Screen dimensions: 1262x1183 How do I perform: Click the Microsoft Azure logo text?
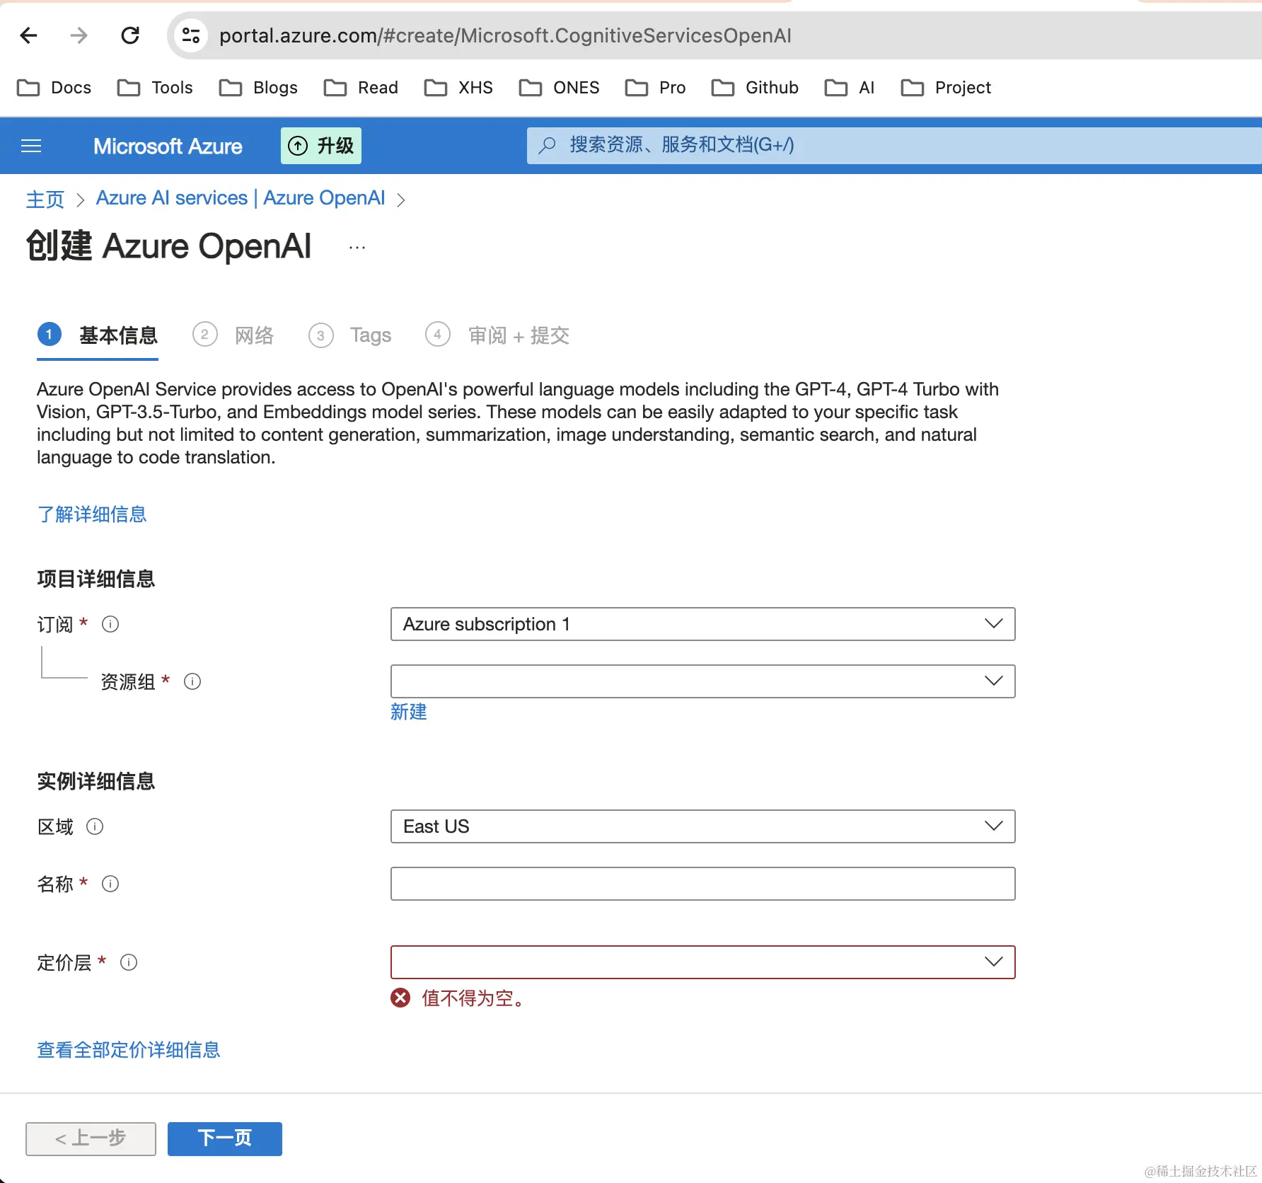(168, 146)
